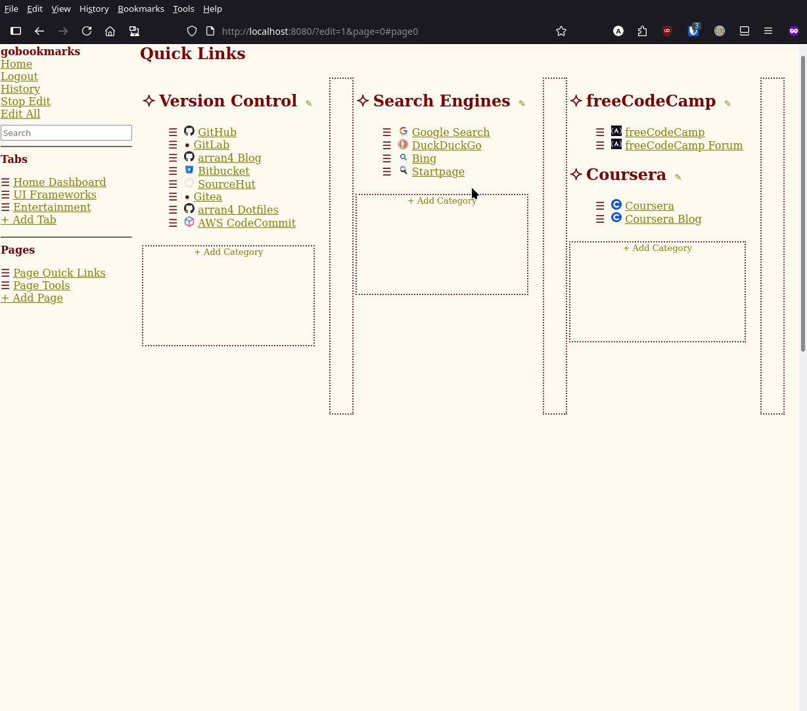The image size is (807, 711).
Task: Open the tracking protection shield icon
Action: [x=192, y=31]
